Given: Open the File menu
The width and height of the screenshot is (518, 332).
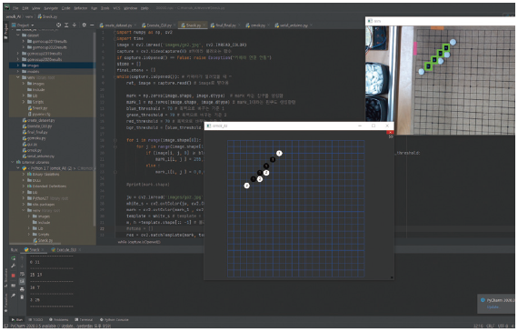Looking at the screenshot, I should click(15, 8).
